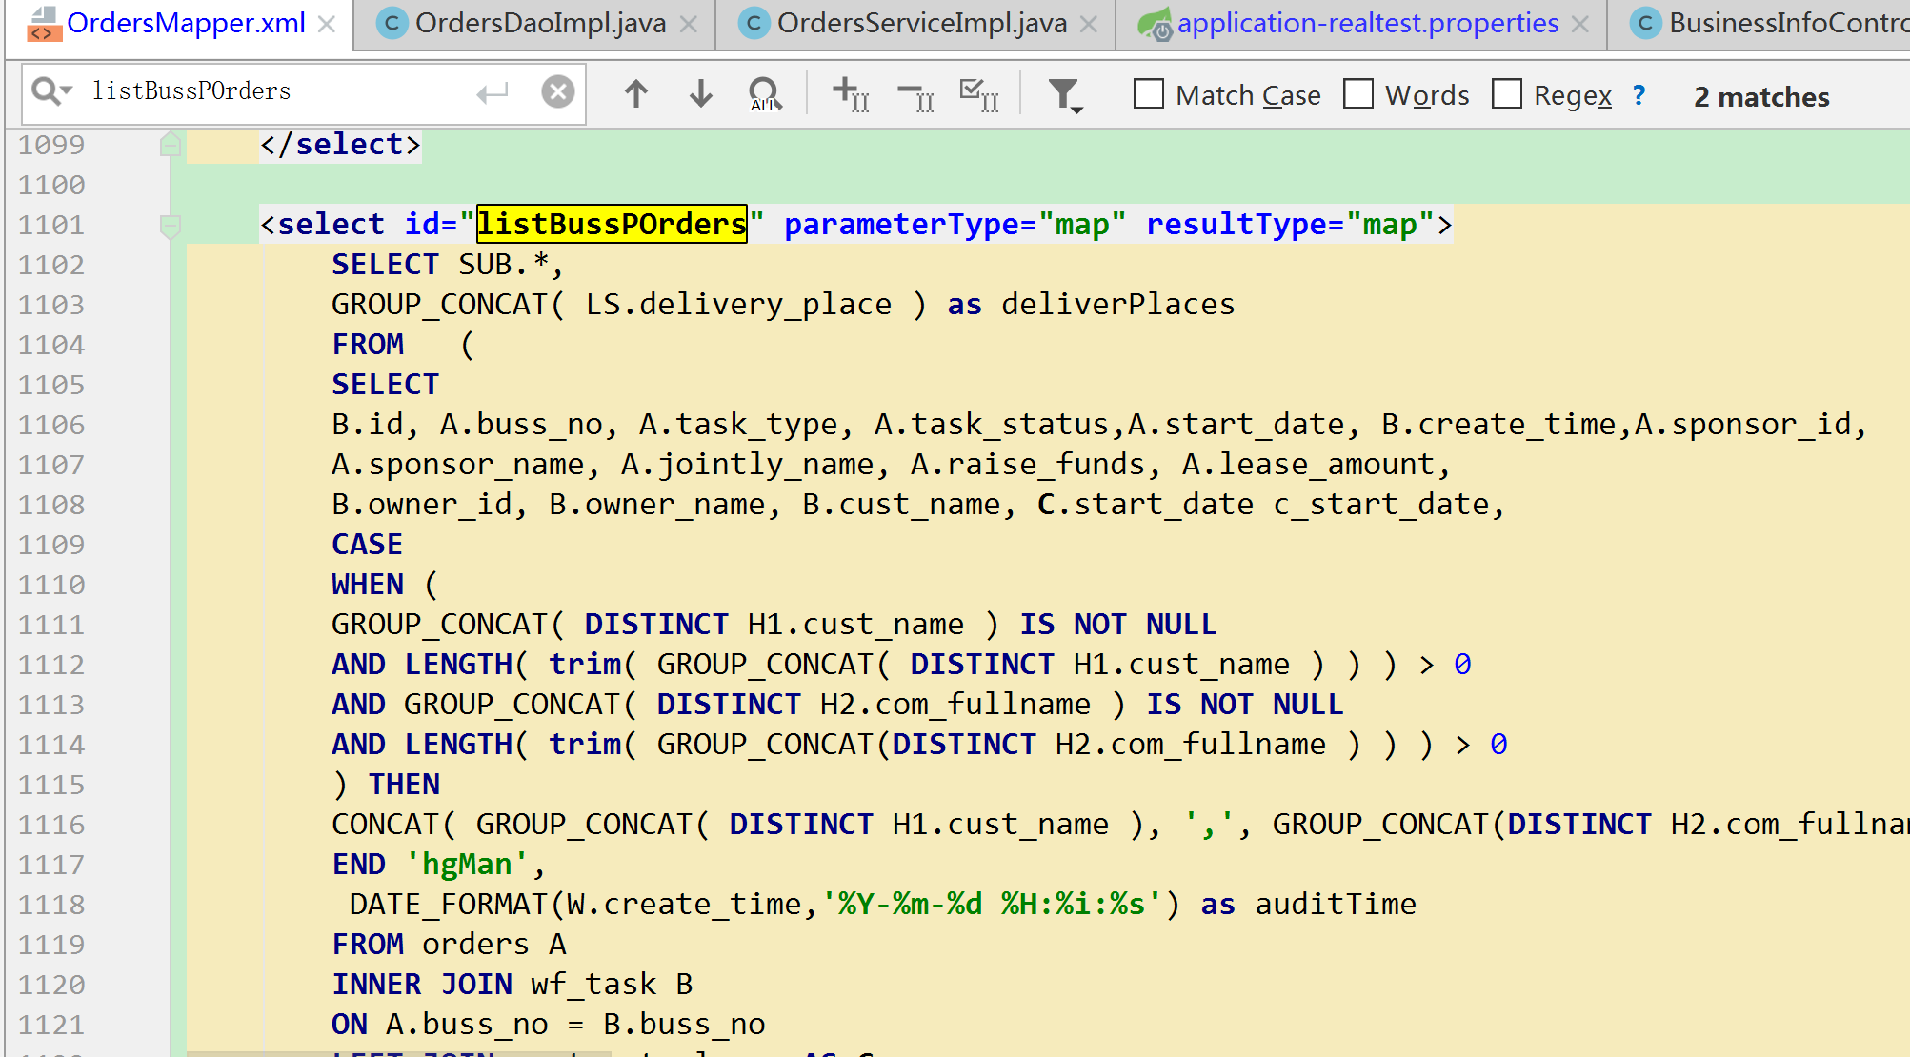
Task: Click the new line enter icon in search field
Action: point(493,92)
